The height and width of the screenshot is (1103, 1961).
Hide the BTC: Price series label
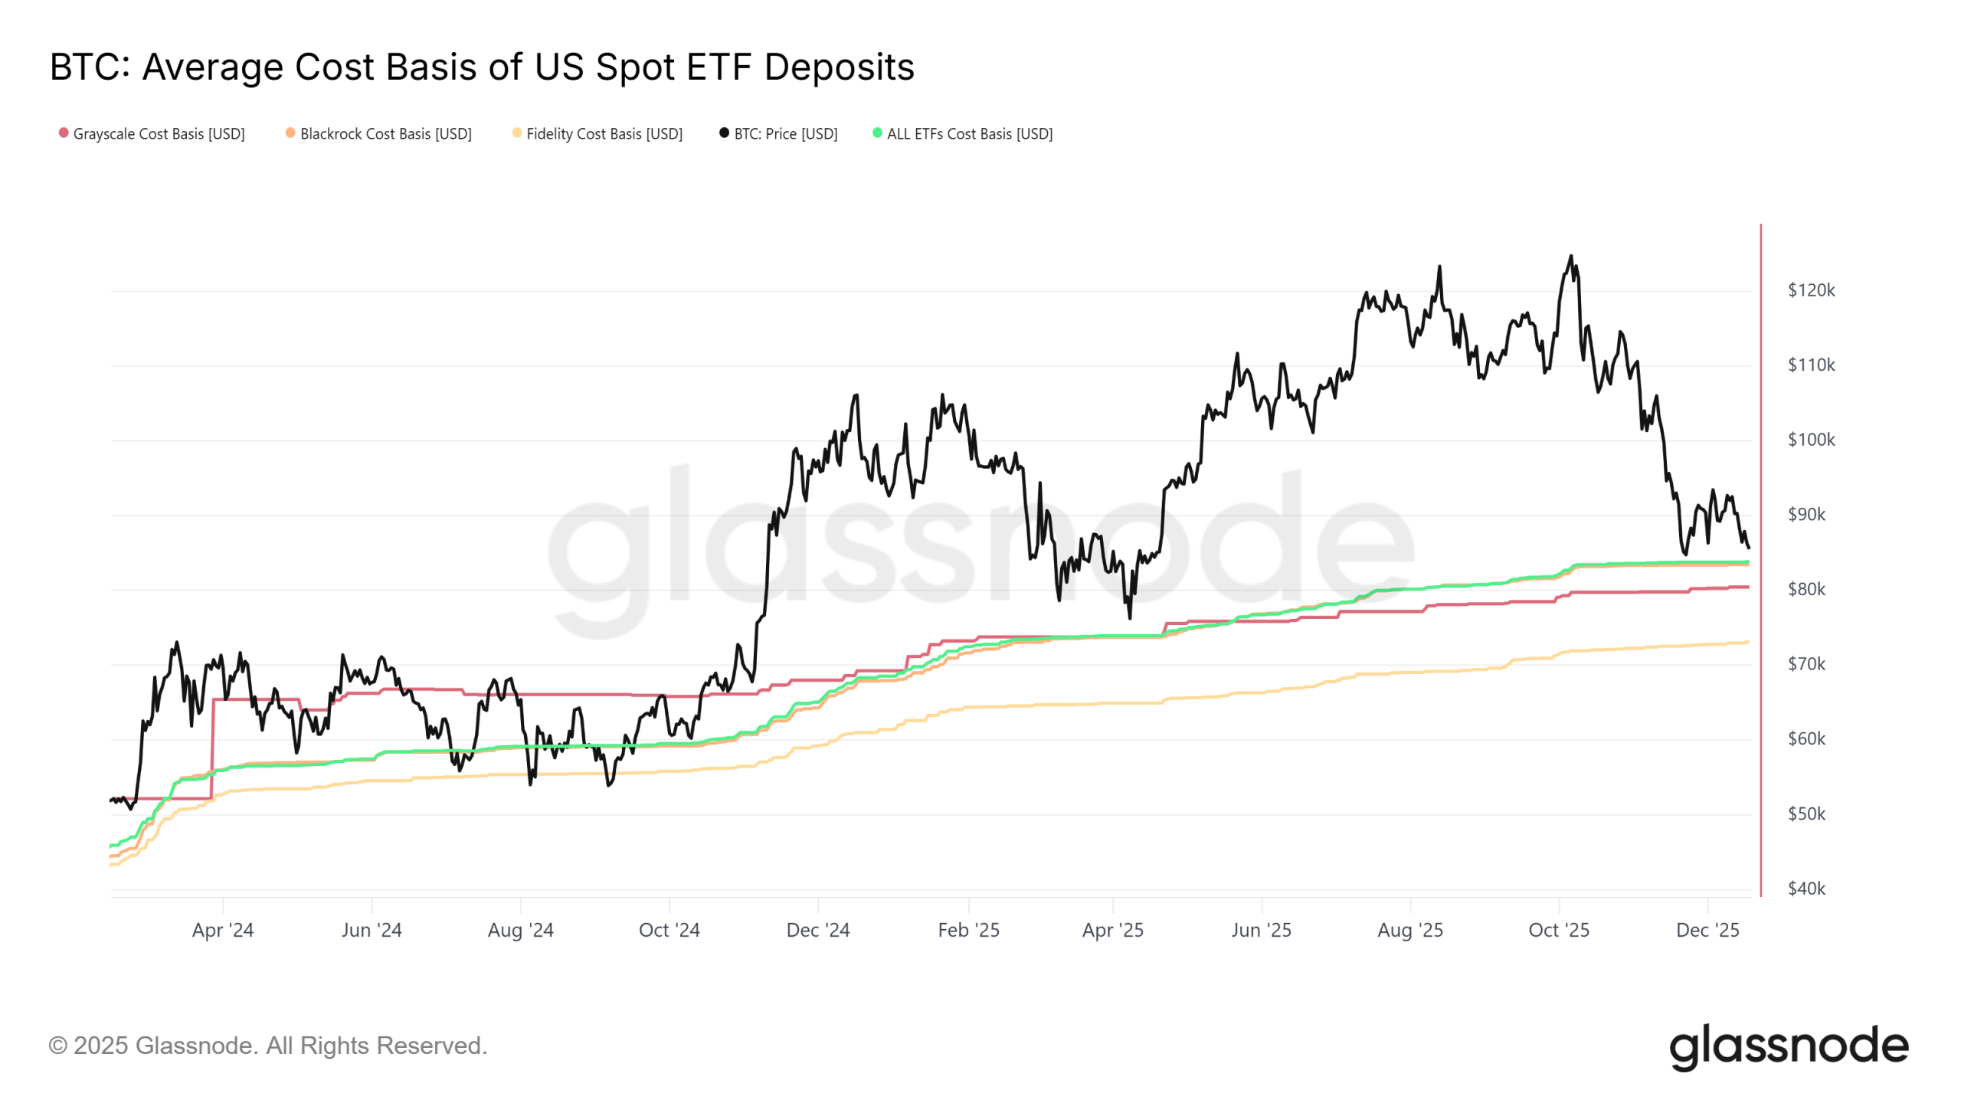[785, 134]
